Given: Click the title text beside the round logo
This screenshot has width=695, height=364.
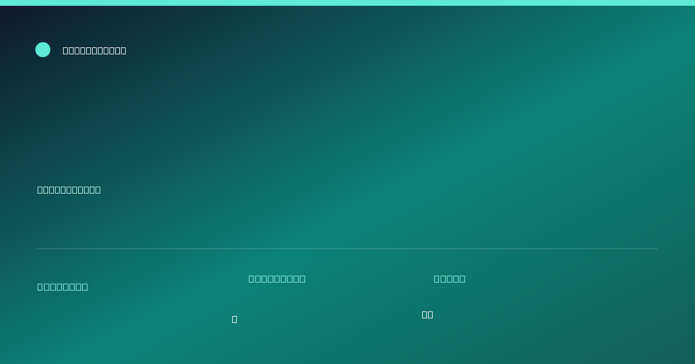Looking at the screenshot, I should pos(94,50).
